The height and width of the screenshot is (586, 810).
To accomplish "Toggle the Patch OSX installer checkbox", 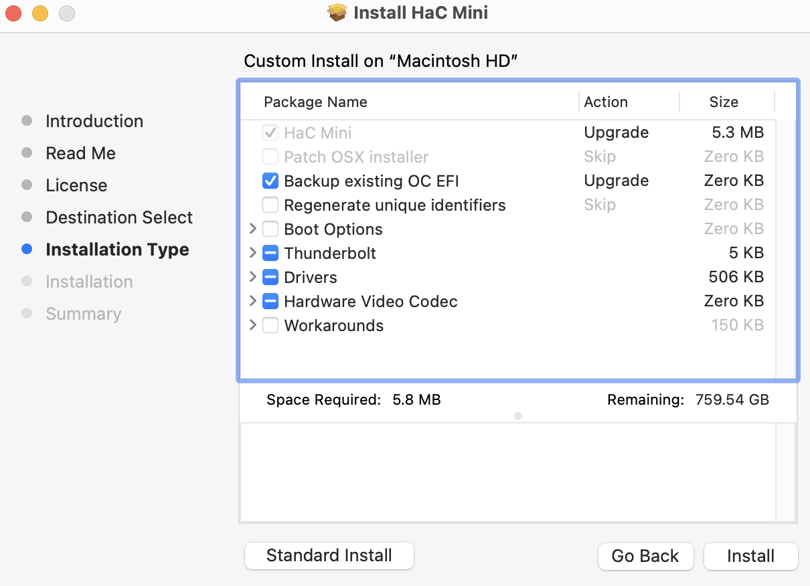I will (x=270, y=157).
